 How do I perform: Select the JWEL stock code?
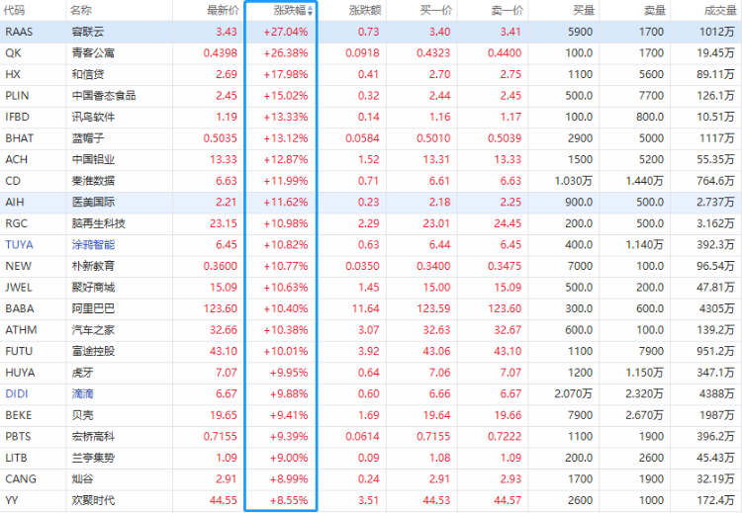[x=19, y=288]
